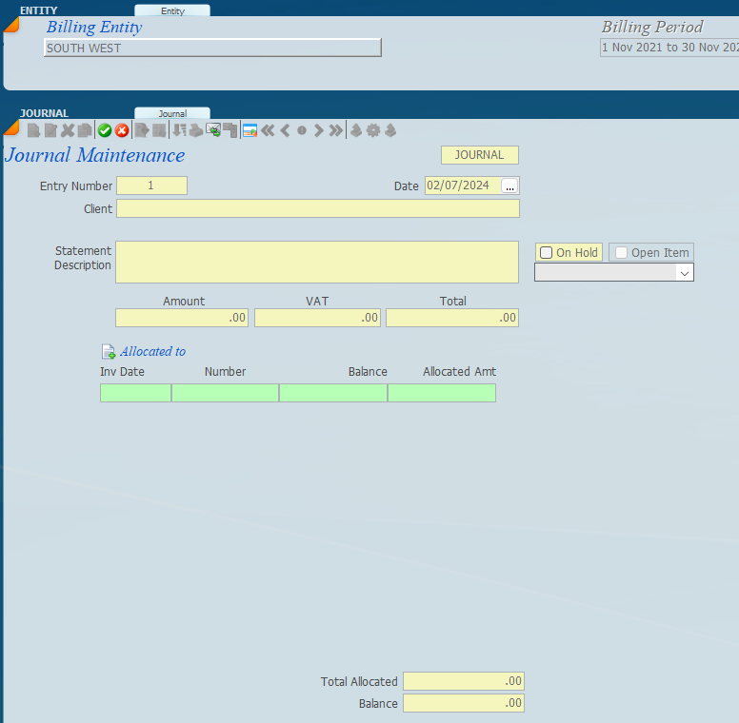Switch to the Entity tab
Viewport: 739px width, 723px height.
(x=172, y=10)
